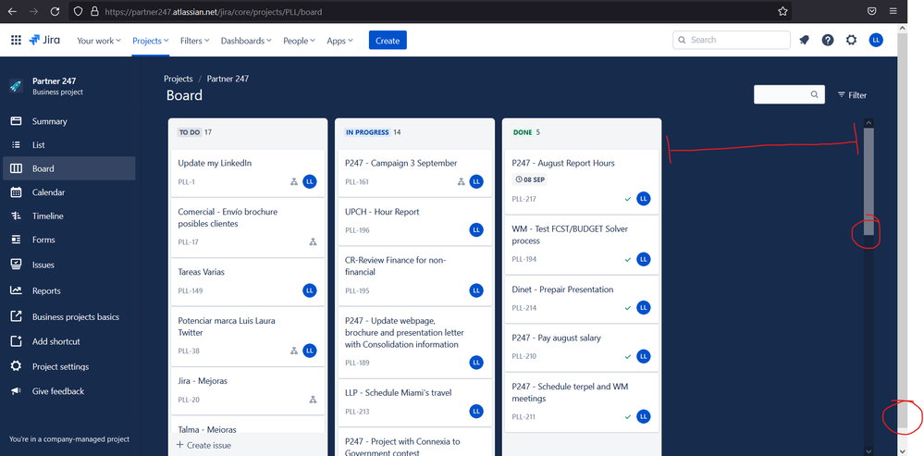Open Calendar in the sidebar

pyautogui.click(x=69, y=192)
